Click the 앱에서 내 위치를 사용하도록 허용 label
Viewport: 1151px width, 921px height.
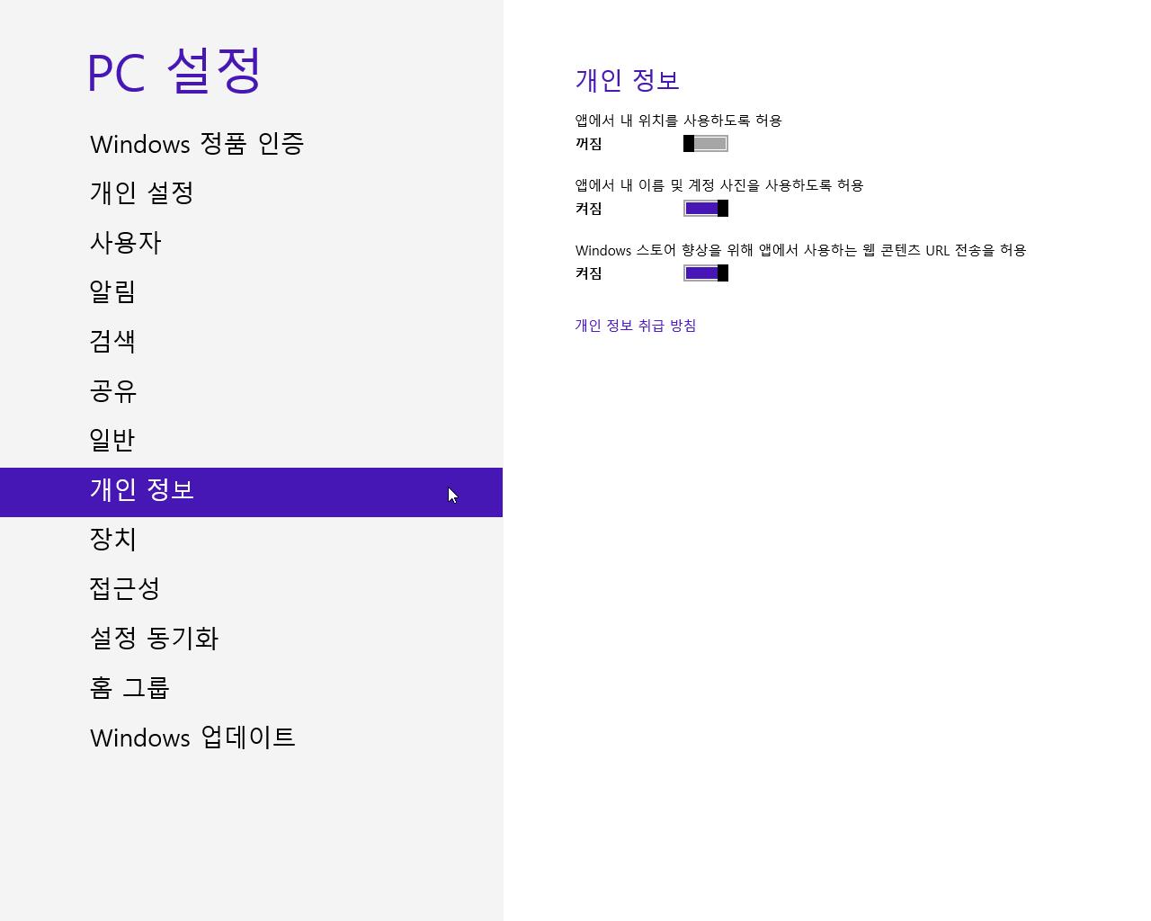point(679,121)
